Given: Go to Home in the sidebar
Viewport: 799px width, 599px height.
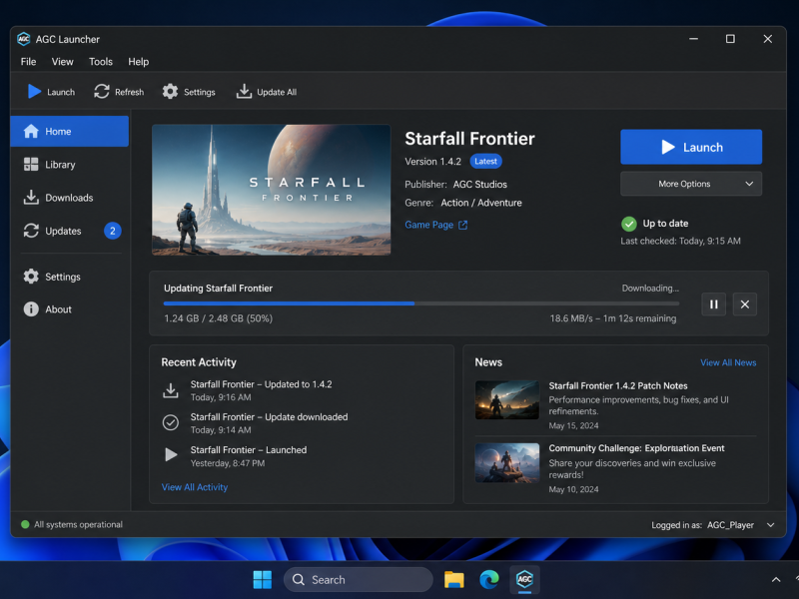Looking at the screenshot, I should 70,132.
